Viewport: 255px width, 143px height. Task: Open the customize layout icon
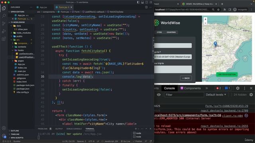[x=151, y=2]
